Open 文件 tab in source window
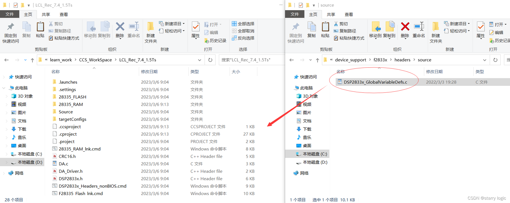510x203 pixels. (295, 14)
